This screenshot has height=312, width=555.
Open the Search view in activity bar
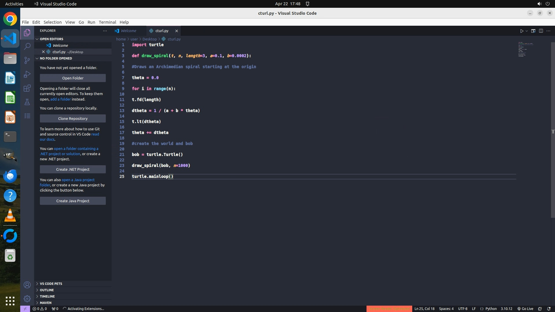tap(27, 46)
